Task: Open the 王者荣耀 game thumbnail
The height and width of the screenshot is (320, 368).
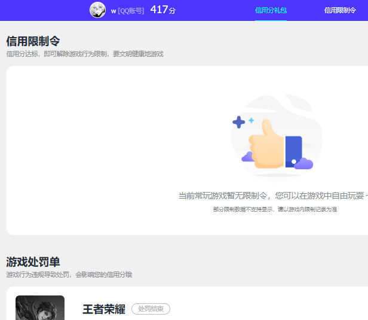Action: [40, 307]
